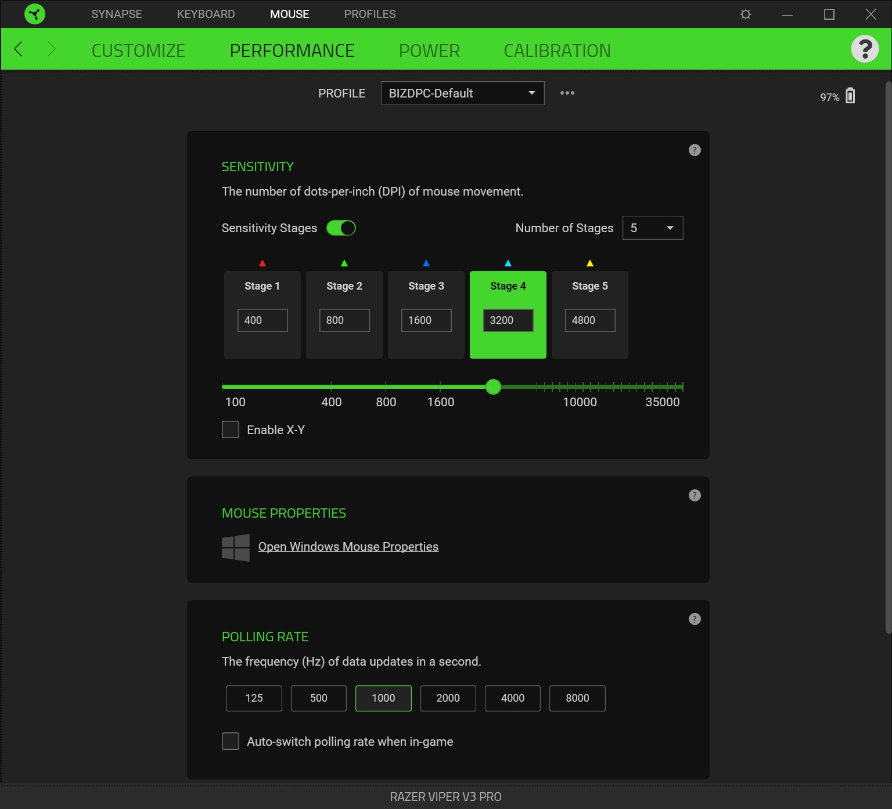
Task: Open the Calibration tab
Action: click(557, 51)
